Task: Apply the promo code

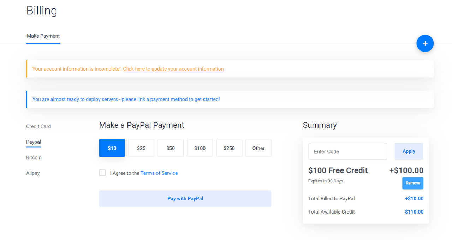Action: click(409, 151)
